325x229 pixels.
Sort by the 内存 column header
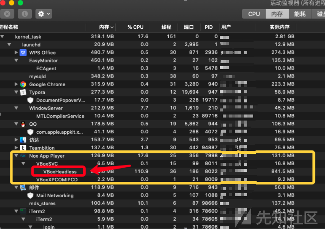click(104, 27)
